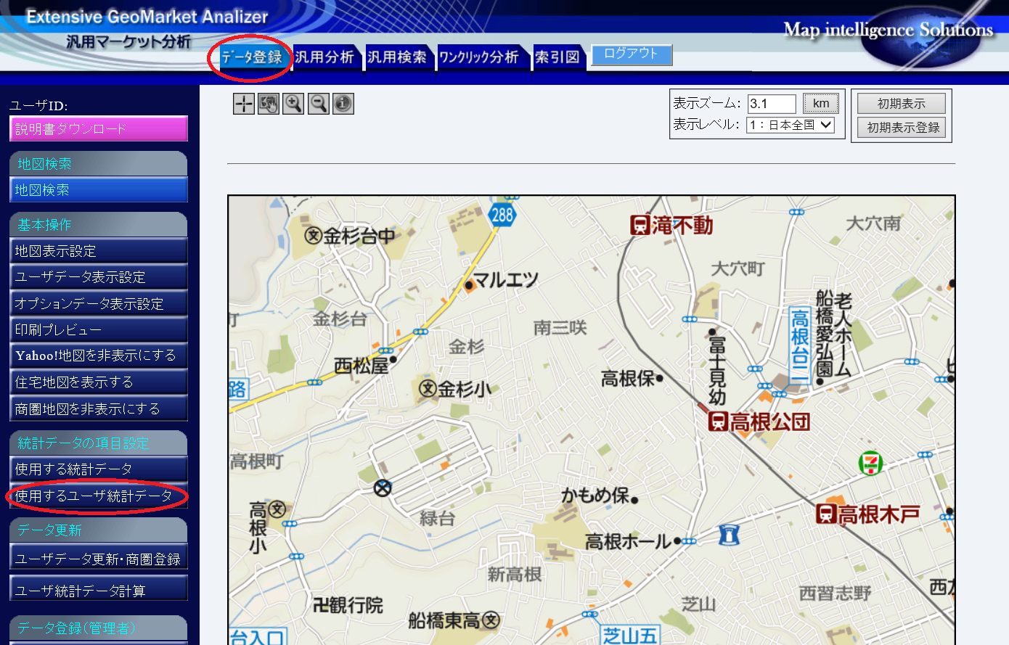
Task: Click the 金杉台中 school symbol on map
Action: pyautogui.click(x=313, y=236)
